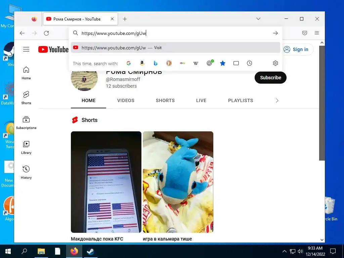The width and height of the screenshot is (344, 258).
Task: Search history with the clock icon
Action: [250, 63]
